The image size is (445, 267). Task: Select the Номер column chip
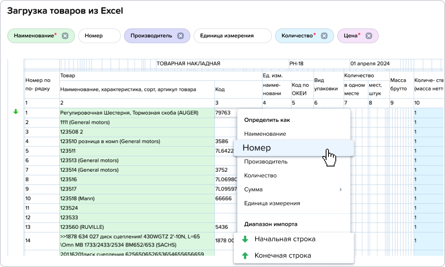click(x=99, y=36)
